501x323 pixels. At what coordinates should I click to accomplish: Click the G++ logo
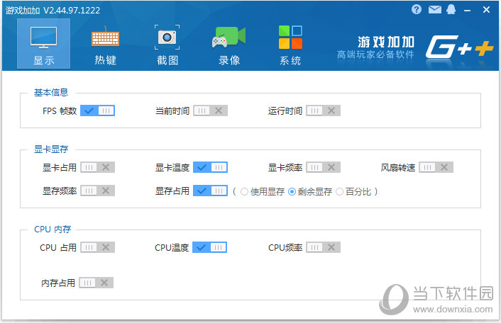[x=459, y=47]
